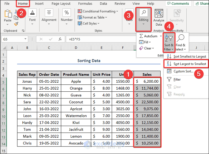Click the Cell Styles icon

pyautogui.click(x=80, y=23)
